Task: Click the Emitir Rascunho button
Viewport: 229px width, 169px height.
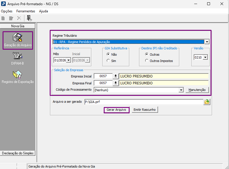Action: tap(145, 110)
